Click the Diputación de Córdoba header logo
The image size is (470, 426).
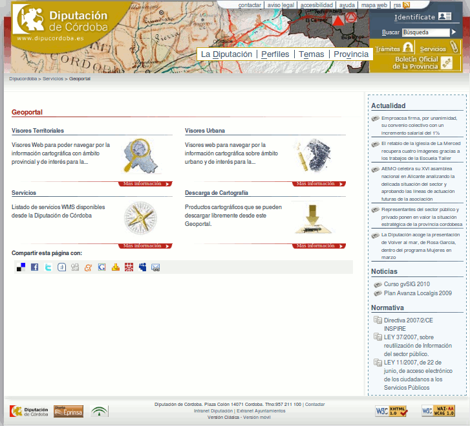point(62,23)
